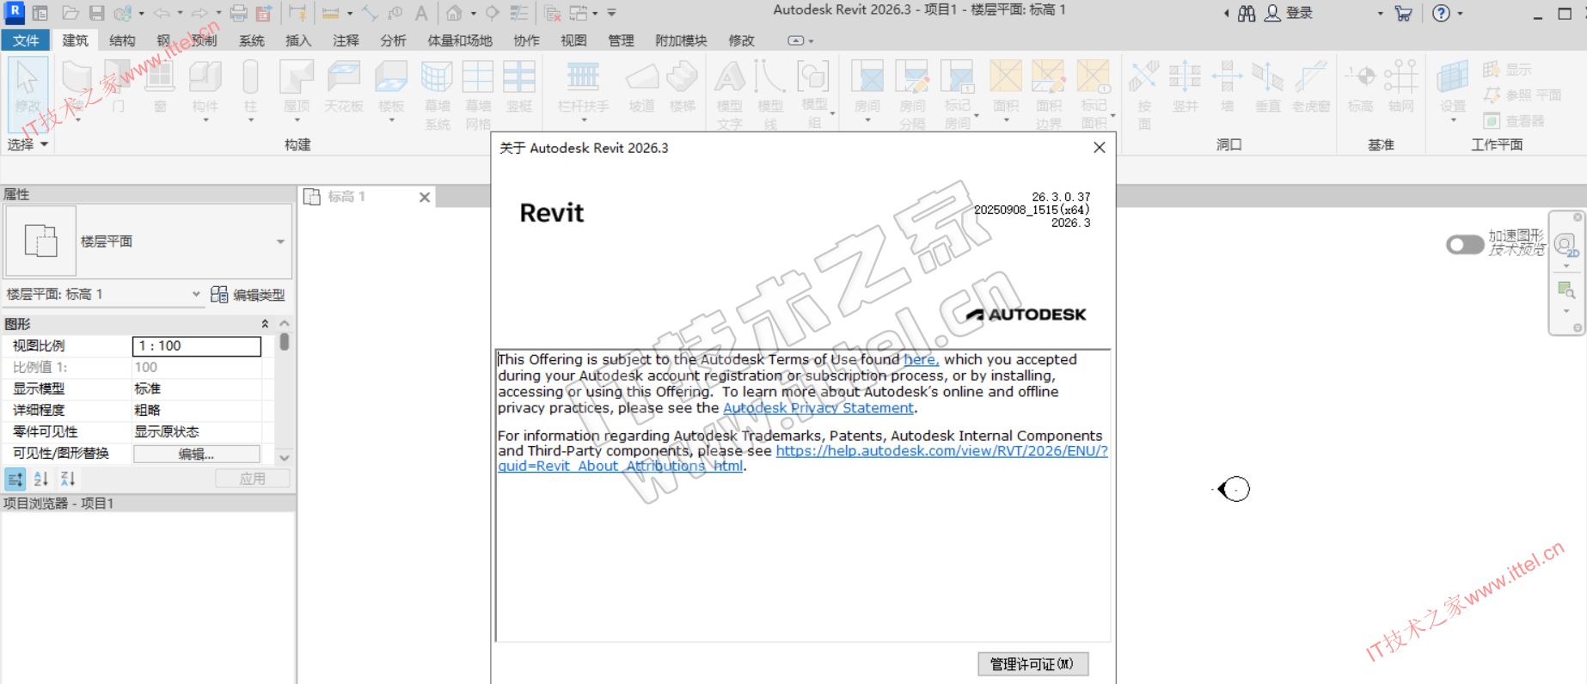The height and width of the screenshot is (684, 1587).
Task: Select the Curtain Grid (幕墙网格) tool
Action: [x=478, y=95]
